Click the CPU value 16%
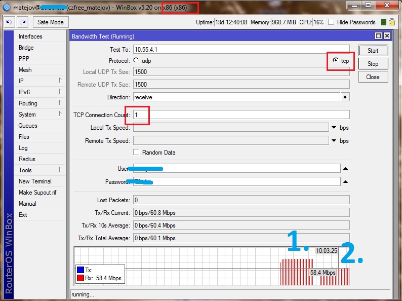This screenshot has width=402, height=301. [318, 22]
